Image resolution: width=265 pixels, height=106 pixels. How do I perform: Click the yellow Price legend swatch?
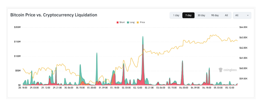click(x=138, y=22)
